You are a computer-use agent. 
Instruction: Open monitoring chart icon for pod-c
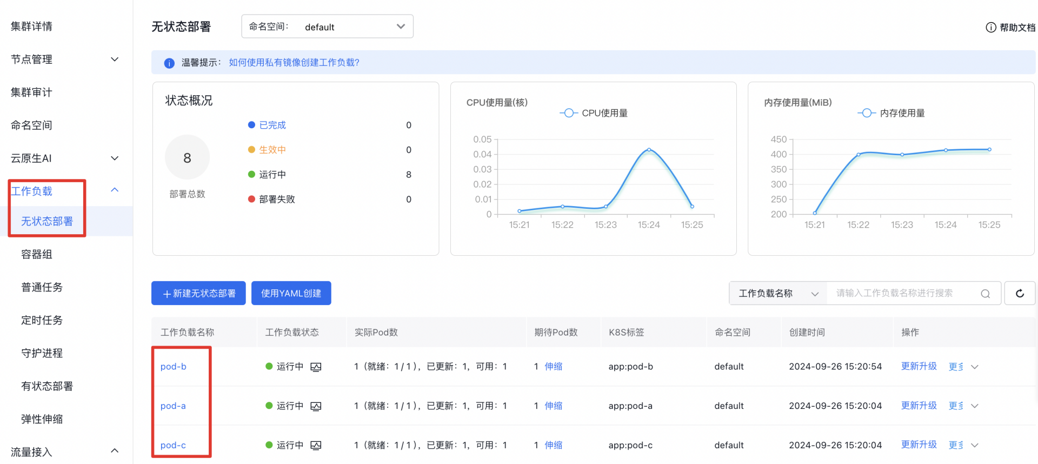316,445
